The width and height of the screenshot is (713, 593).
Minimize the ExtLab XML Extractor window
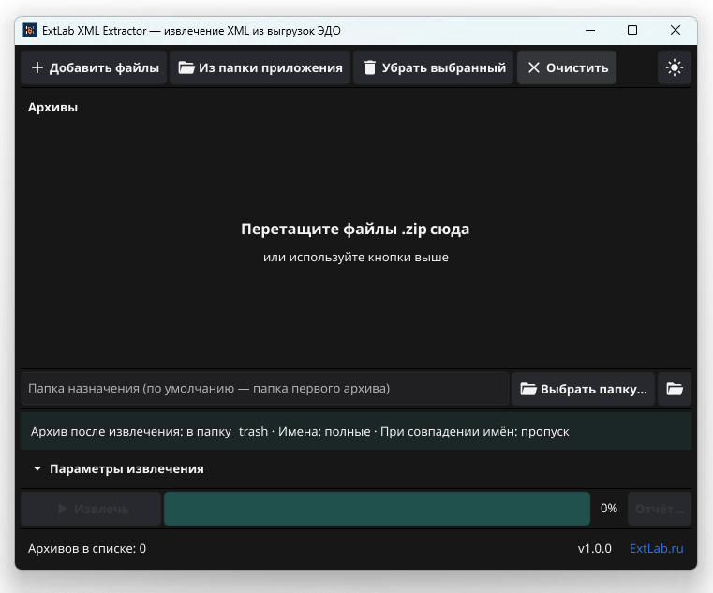590,31
